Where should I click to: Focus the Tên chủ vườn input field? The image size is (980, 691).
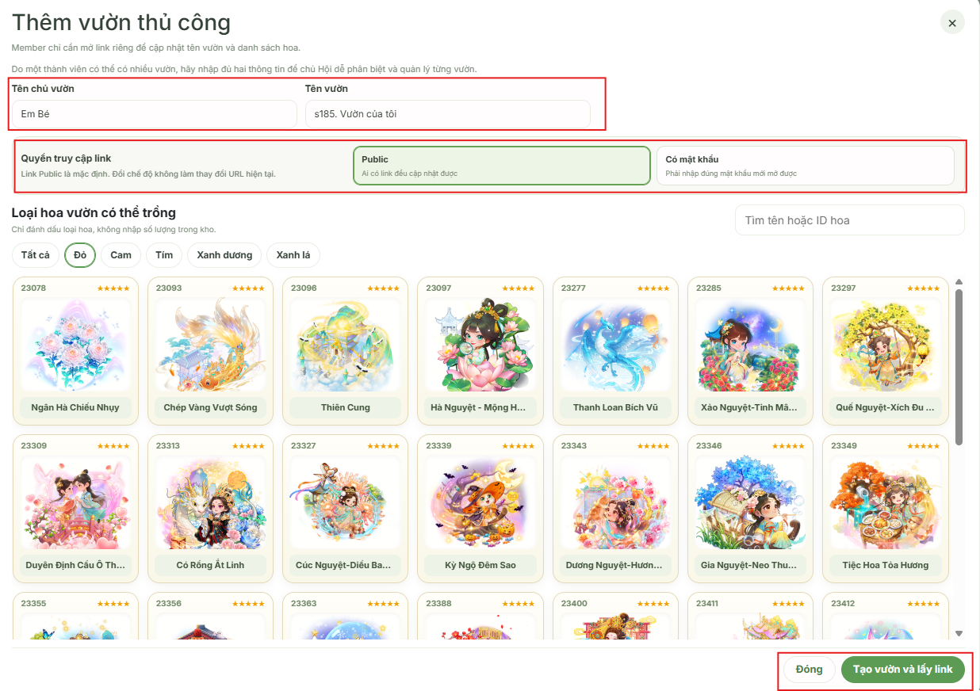[155, 114]
